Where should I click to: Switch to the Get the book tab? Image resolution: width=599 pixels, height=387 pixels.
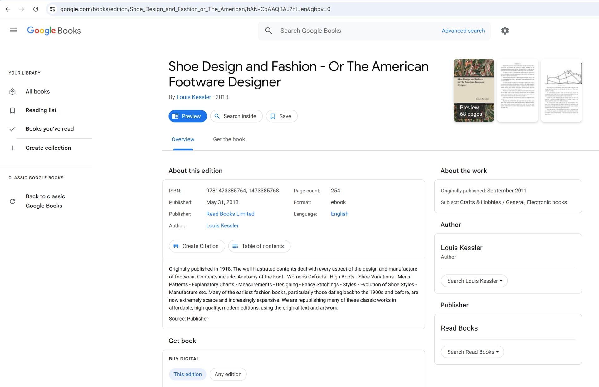229,139
